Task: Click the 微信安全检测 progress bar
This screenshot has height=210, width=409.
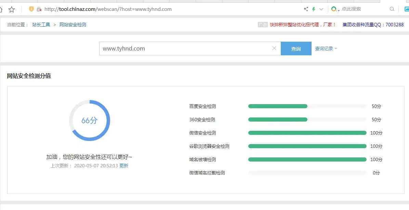Action: [307, 133]
